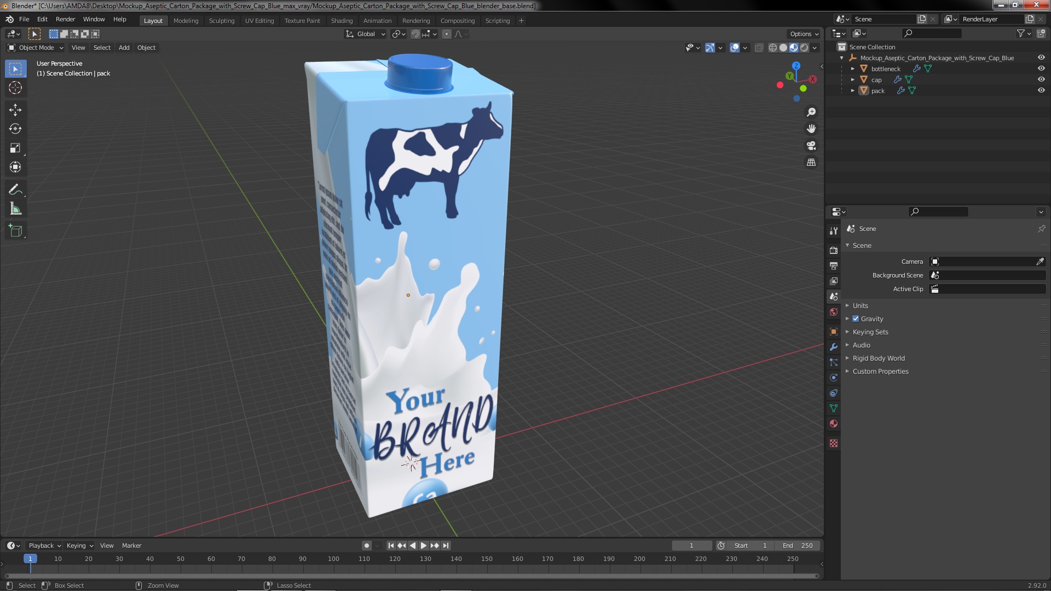
Task: Select the Annotate tool
Action: click(x=15, y=190)
